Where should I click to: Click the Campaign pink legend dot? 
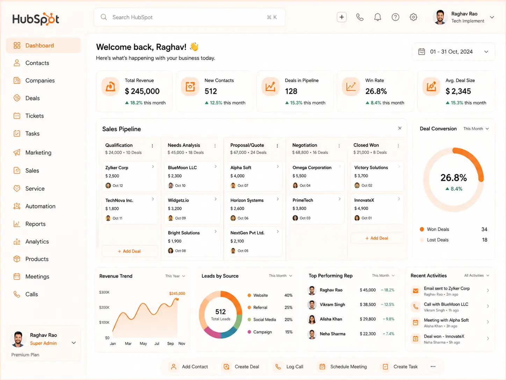pos(250,332)
